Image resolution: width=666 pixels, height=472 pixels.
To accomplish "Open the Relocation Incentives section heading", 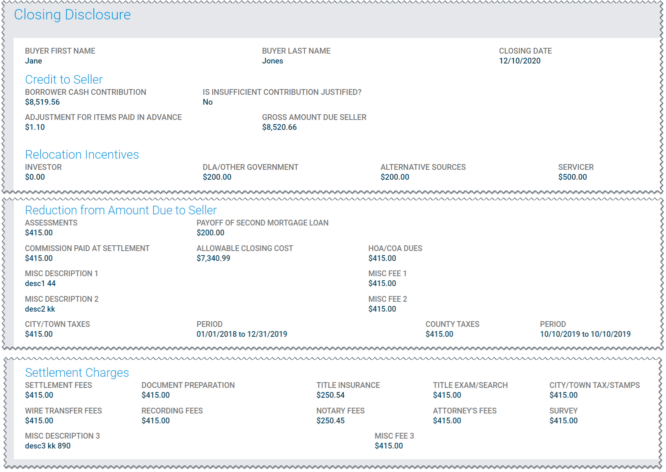I will [x=82, y=155].
